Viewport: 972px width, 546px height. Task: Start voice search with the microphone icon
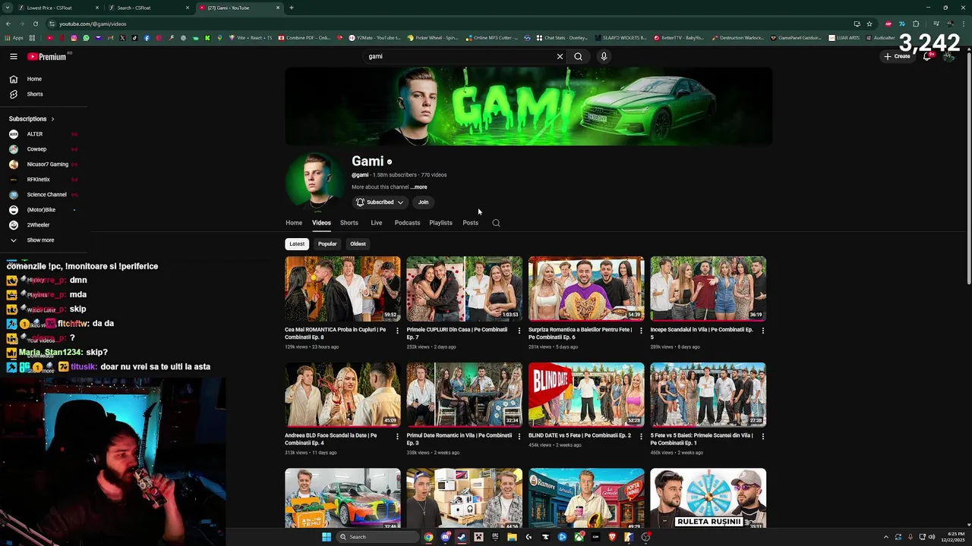(x=604, y=56)
